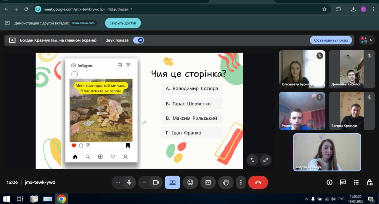The image size is (379, 204).
Task: Raise hand in the meeting
Action: (x=226, y=182)
